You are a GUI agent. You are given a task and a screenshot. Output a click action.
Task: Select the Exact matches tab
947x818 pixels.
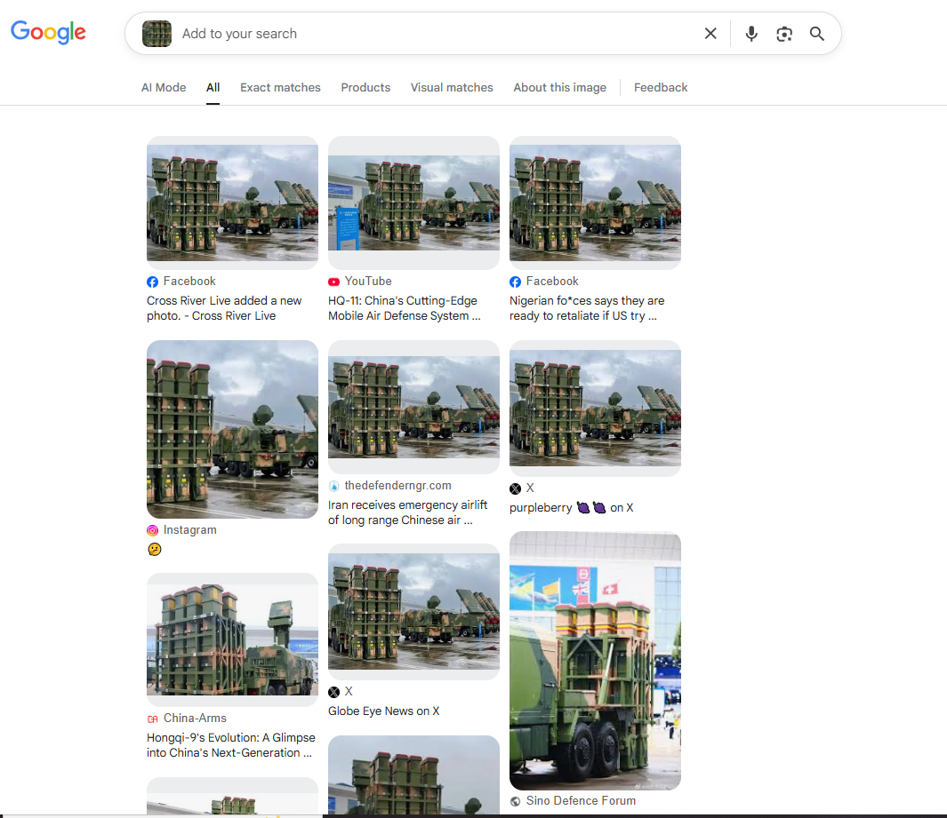pyautogui.click(x=280, y=87)
